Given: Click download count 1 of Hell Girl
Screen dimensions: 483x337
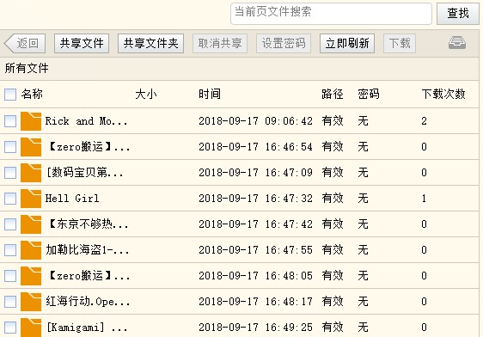Looking at the screenshot, I should (x=425, y=199).
